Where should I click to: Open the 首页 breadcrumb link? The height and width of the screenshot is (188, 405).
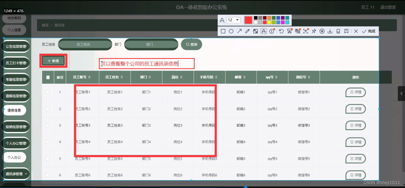[45, 25]
